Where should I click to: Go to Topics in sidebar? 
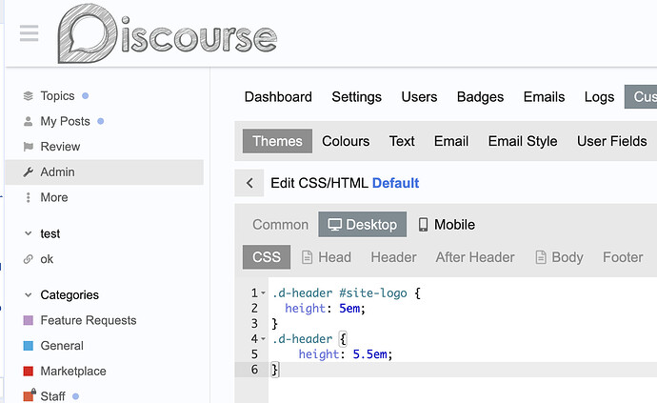pyautogui.click(x=57, y=96)
